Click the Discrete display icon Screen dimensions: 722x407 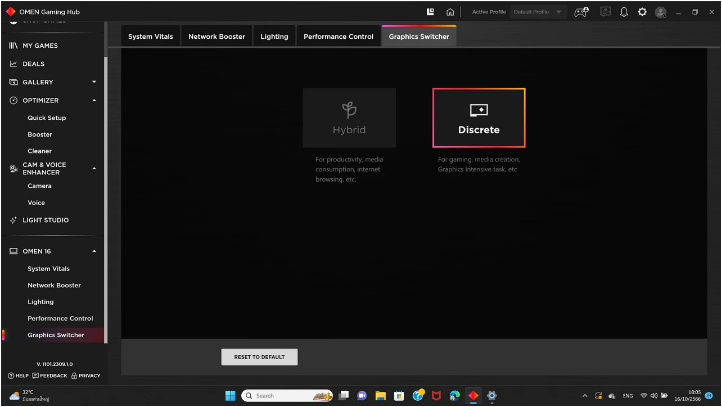coord(479,111)
